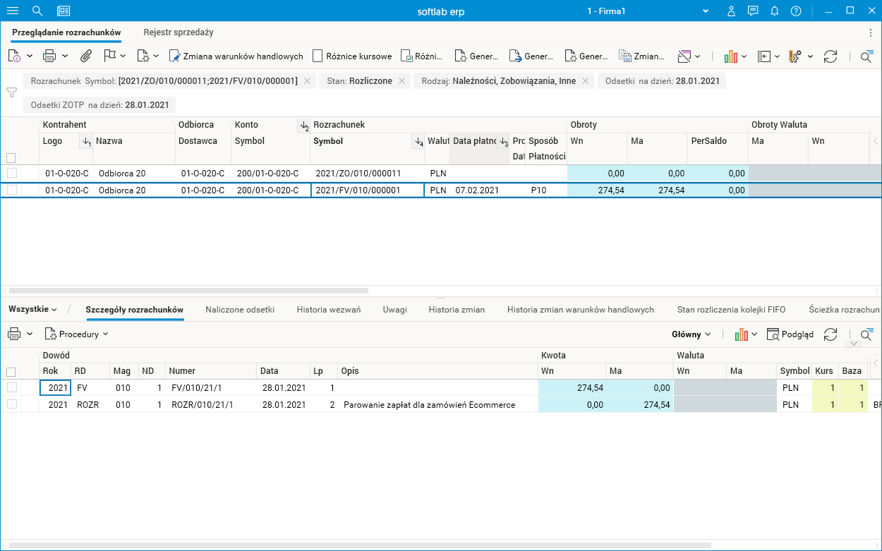Tick the checkbox for the ROZR detail row

(12, 404)
